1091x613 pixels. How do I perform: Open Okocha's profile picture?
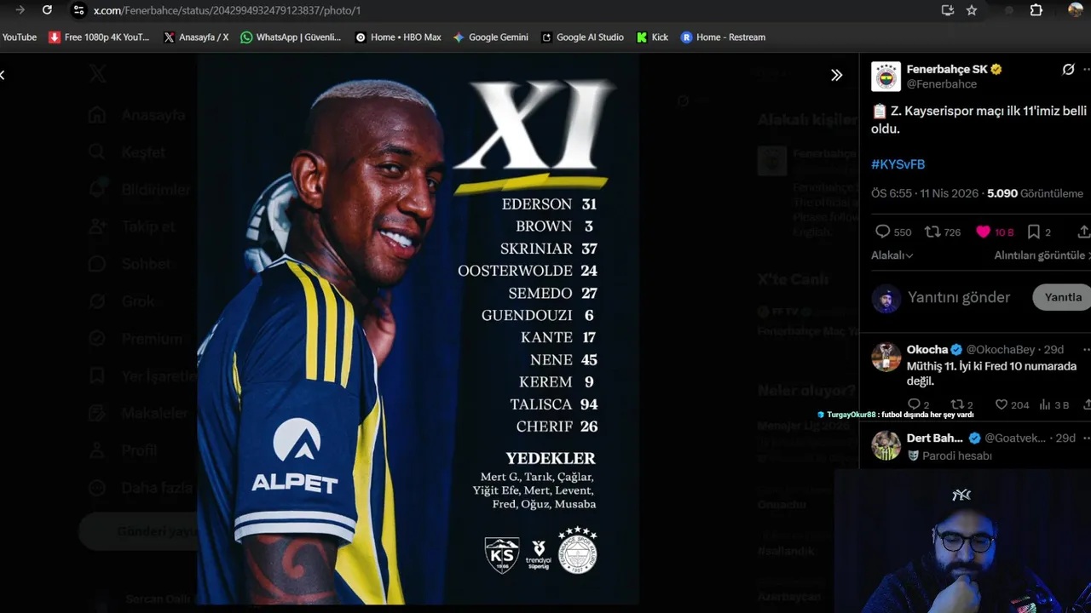[886, 357]
